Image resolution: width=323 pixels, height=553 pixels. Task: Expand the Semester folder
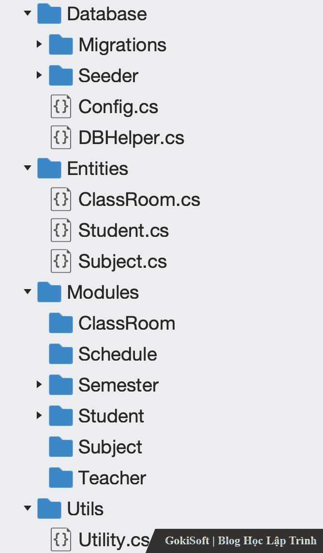pyautogui.click(x=39, y=385)
